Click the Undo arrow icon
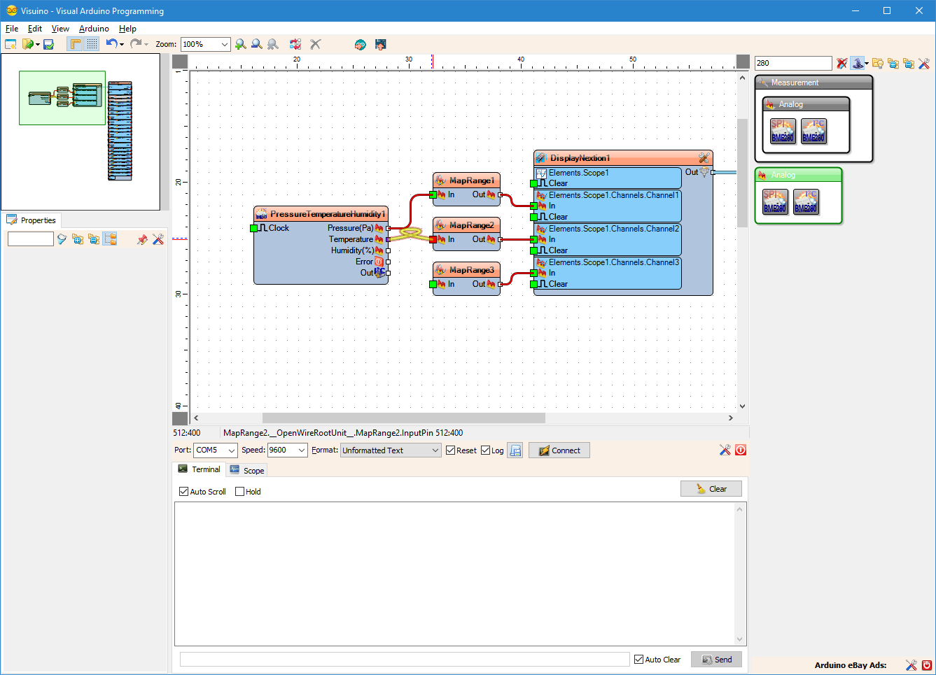 click(111, 43)
